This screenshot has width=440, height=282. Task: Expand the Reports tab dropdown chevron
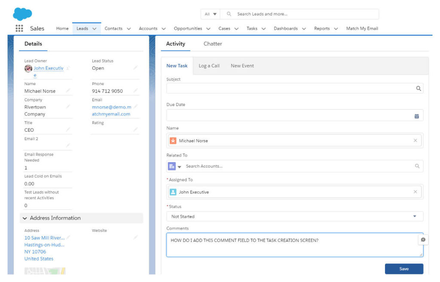(x=336, y=29)
